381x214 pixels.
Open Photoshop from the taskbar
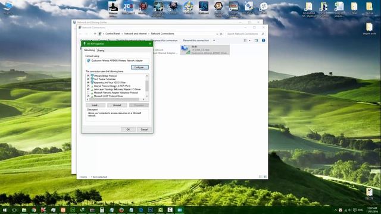point(151,210)
